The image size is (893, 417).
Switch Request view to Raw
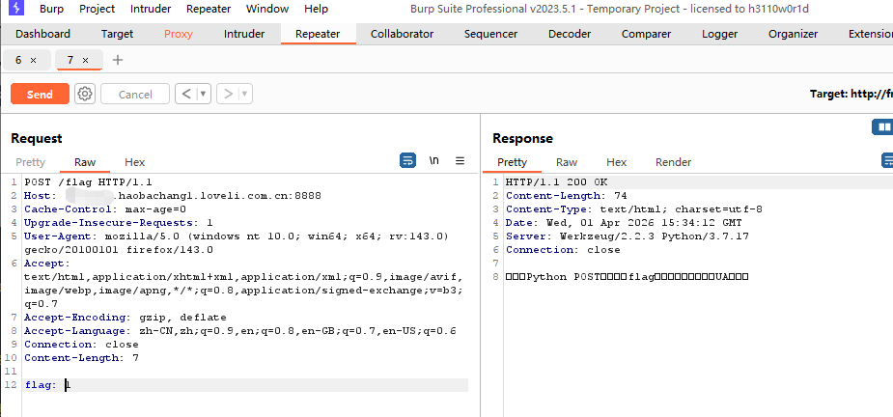tap(85, 162)
